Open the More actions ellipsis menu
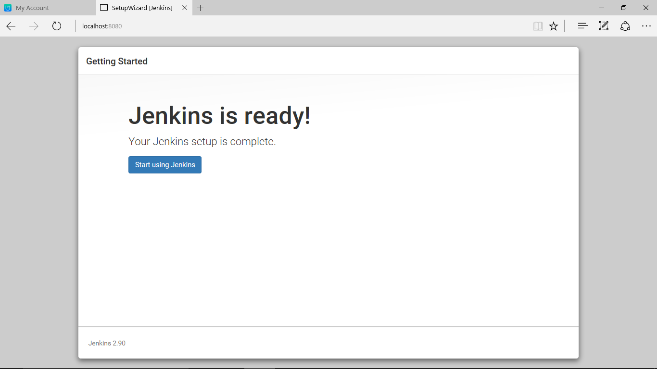The height and width of the screenshot is (369, 657). pos(646,26)
